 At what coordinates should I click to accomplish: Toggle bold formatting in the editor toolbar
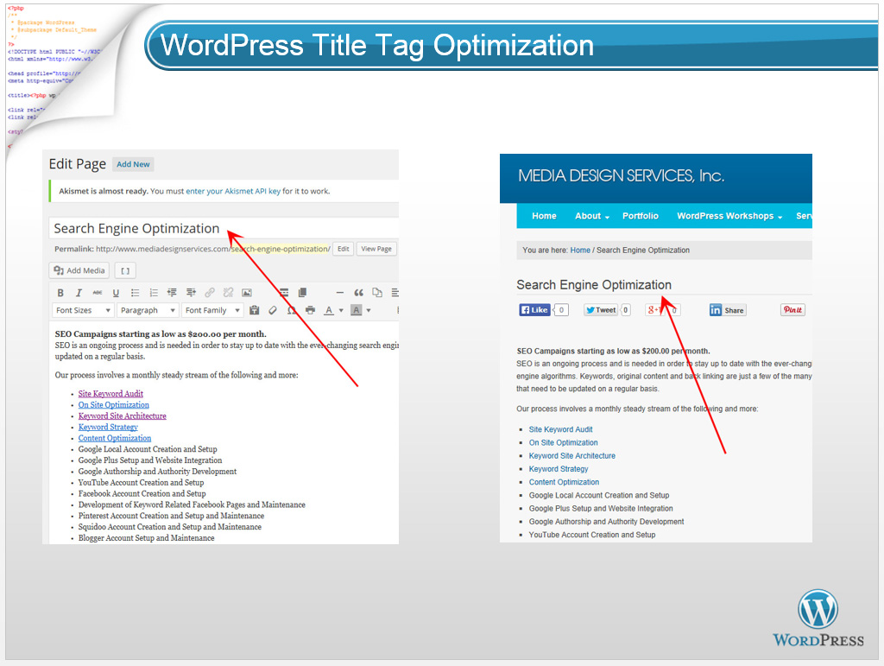[x=60, y=293]
